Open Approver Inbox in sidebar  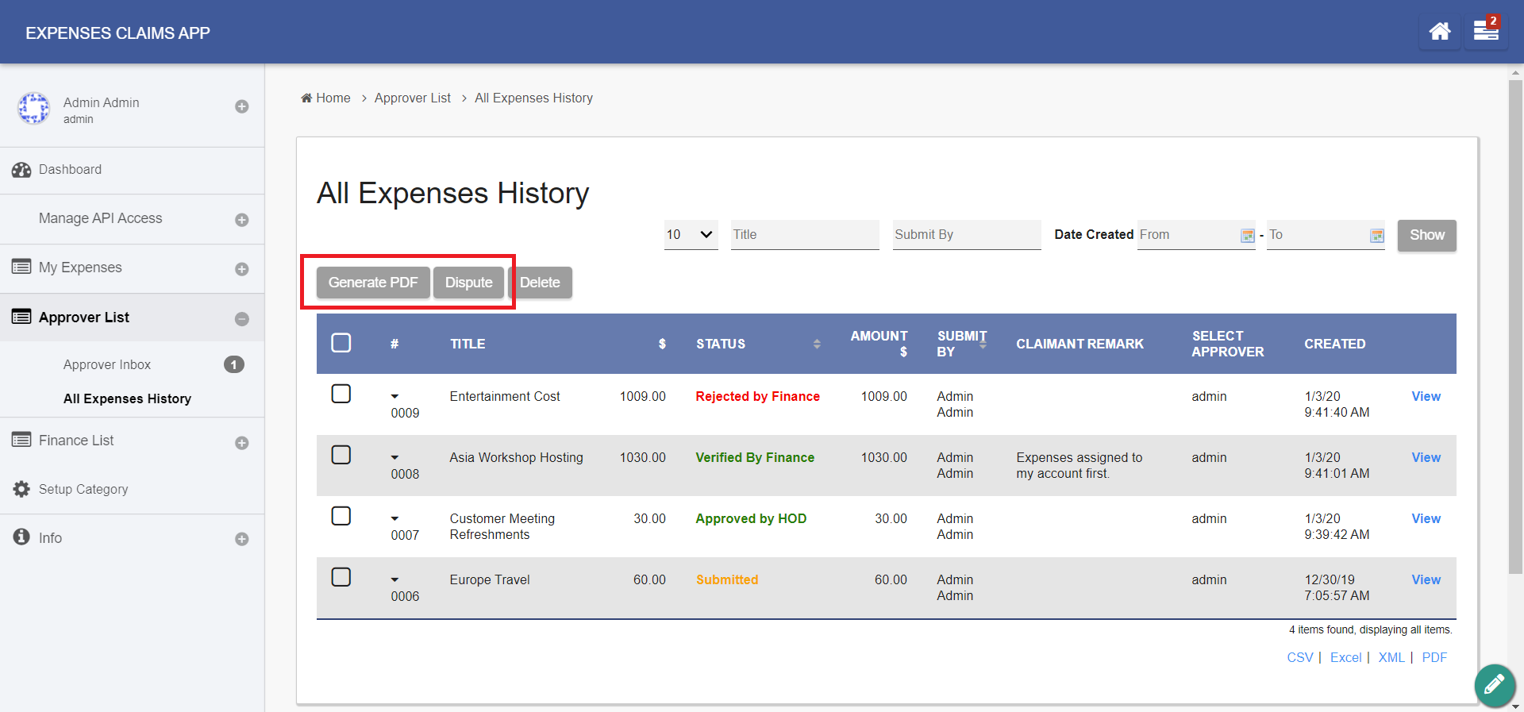coord(107,365)
